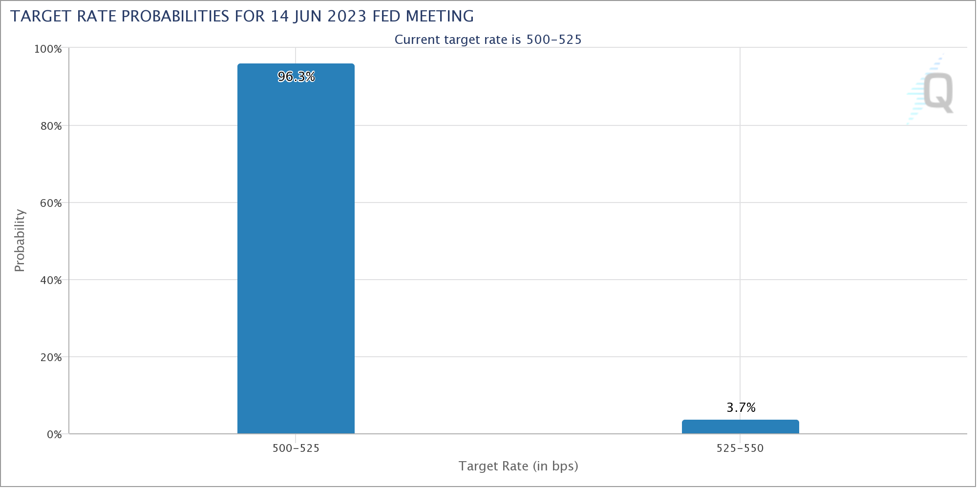This screenshot has width=977, height=488.
Task: Select the 3.7% data label
Action: tap(741, 407)
